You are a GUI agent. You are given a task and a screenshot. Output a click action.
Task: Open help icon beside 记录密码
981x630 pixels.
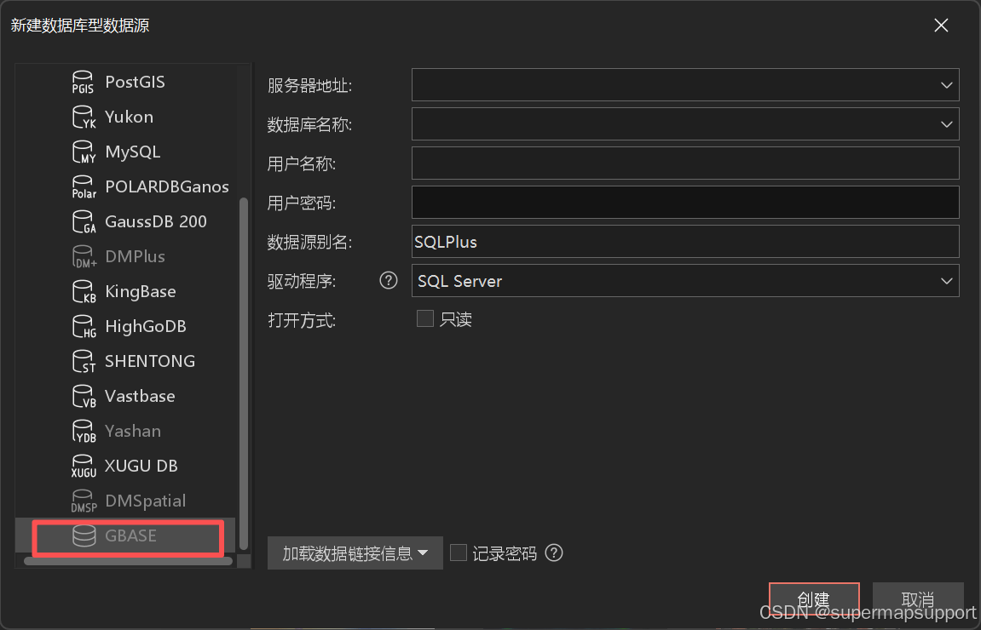pyautogui.click(x=554, y=553)
